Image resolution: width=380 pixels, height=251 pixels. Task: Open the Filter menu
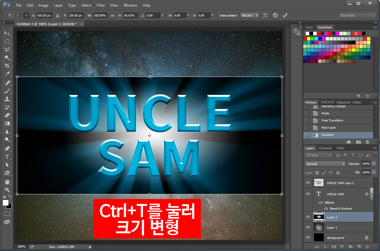[x=101, y=5]
